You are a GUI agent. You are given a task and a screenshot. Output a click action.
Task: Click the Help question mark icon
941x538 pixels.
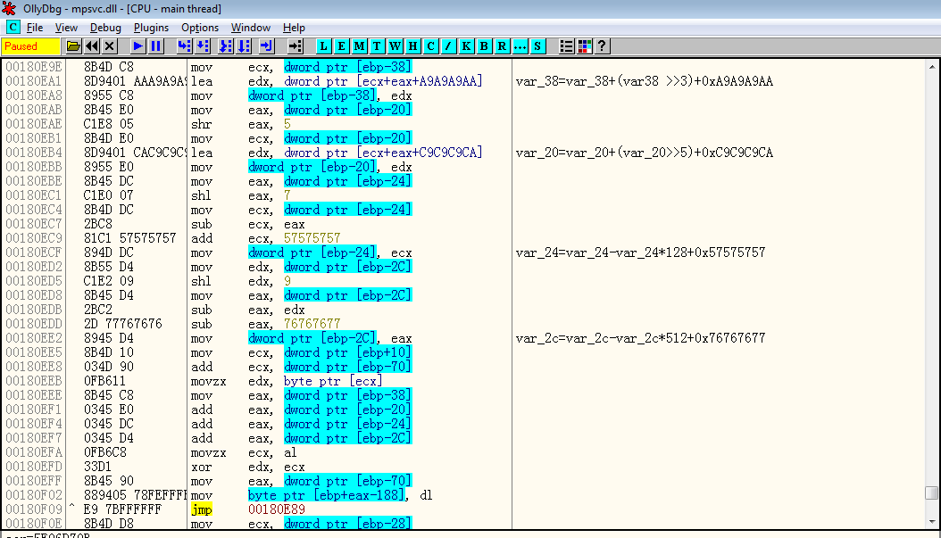coord(603,46)
